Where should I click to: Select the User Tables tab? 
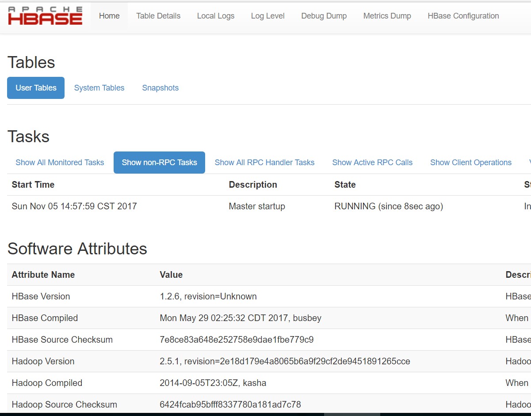(36, 88)
